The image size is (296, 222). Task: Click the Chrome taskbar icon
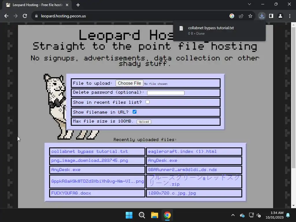[167, 215]
